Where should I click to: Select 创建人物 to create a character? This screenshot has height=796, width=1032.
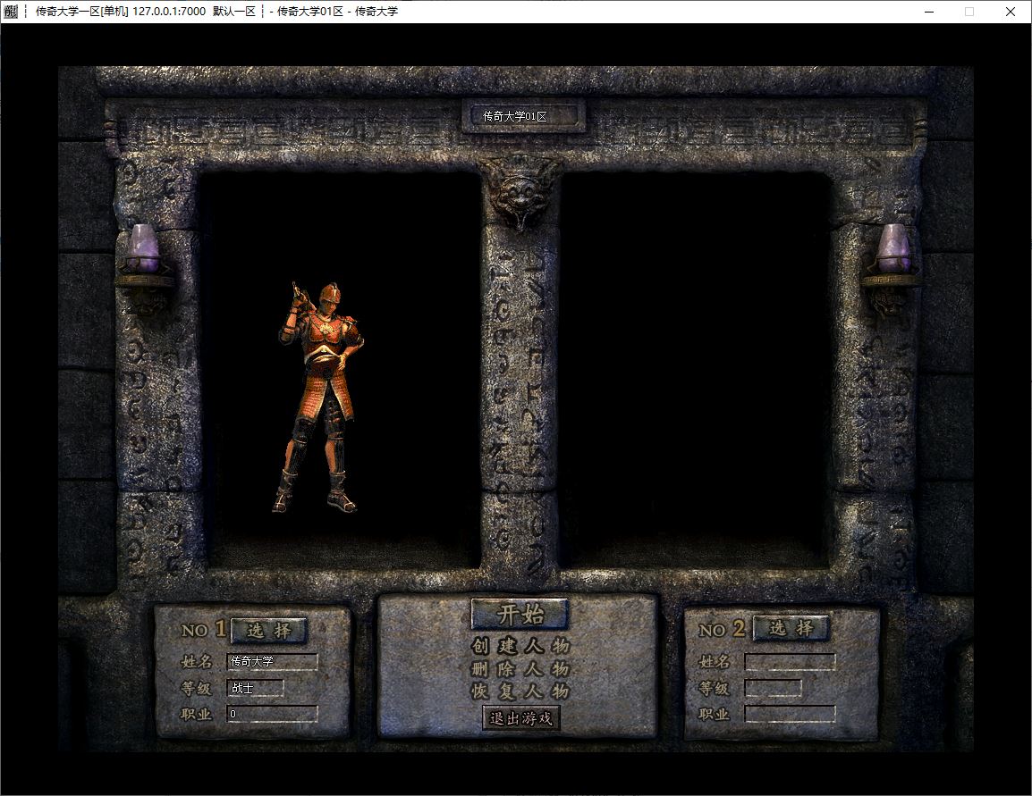520,646
